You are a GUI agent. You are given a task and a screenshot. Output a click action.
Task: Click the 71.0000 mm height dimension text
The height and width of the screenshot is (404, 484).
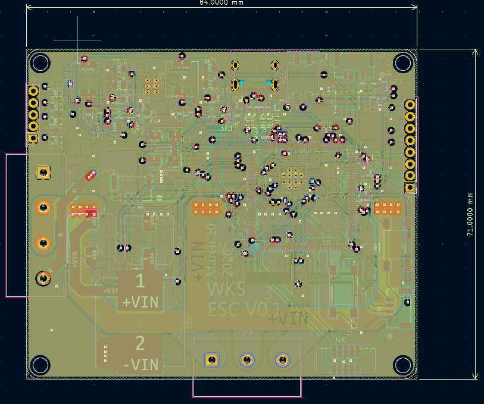click(x=469, y=214)
